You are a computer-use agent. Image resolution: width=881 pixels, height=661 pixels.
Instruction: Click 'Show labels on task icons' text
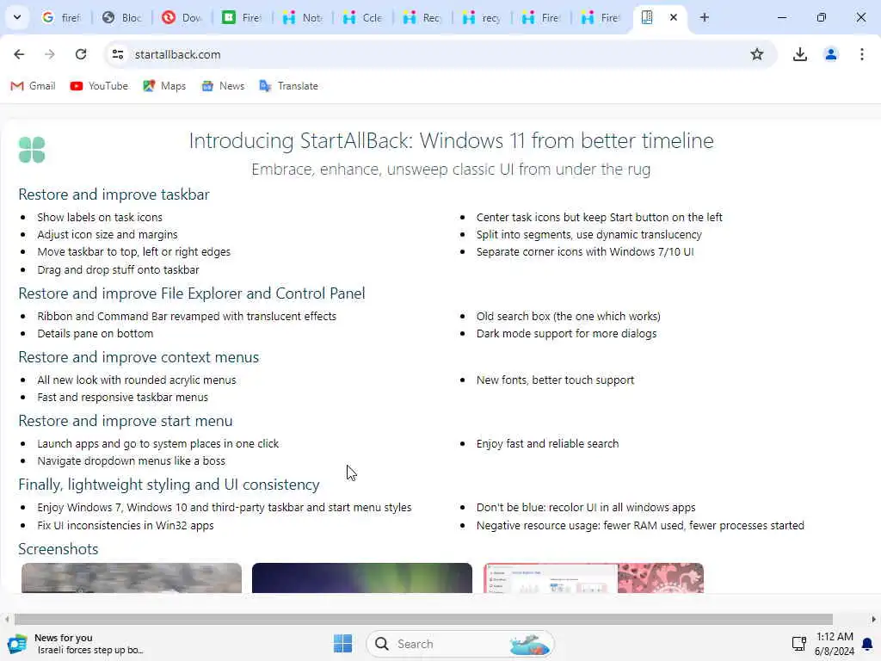100,218
